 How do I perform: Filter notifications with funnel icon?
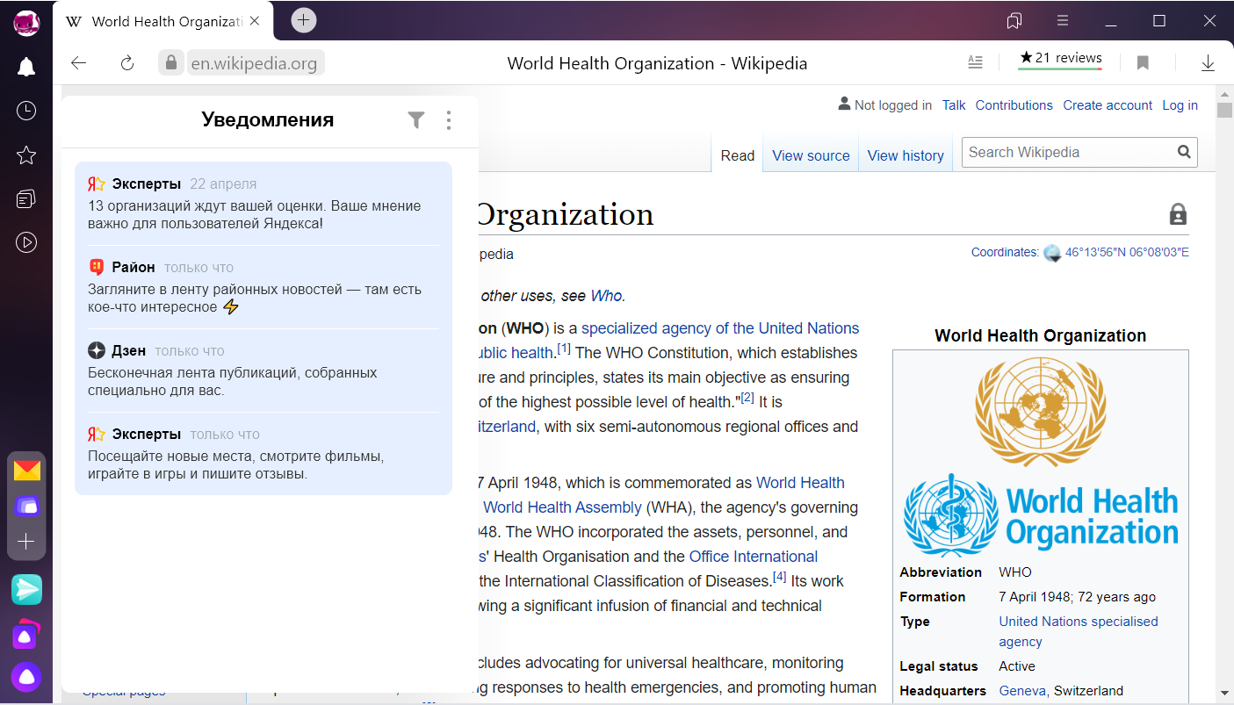(x=416, y=120)
